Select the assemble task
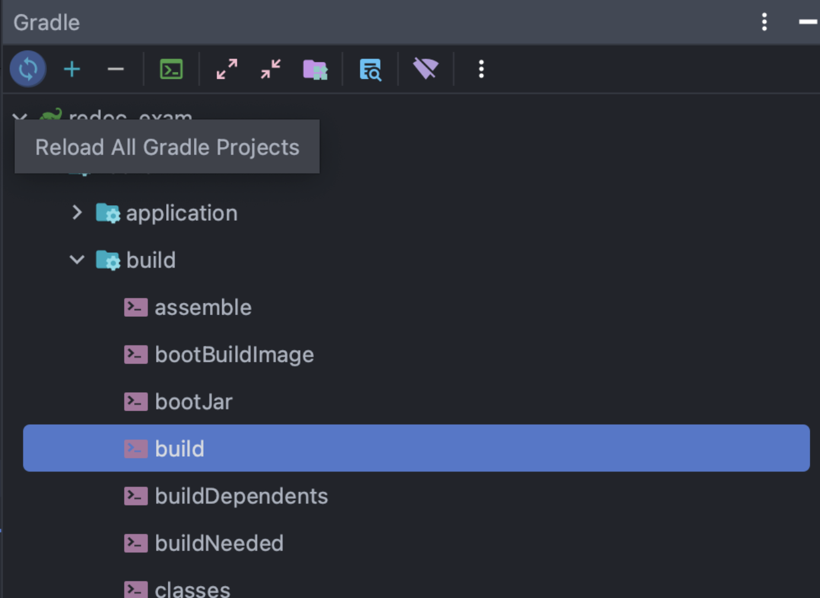 coord(203,307)
